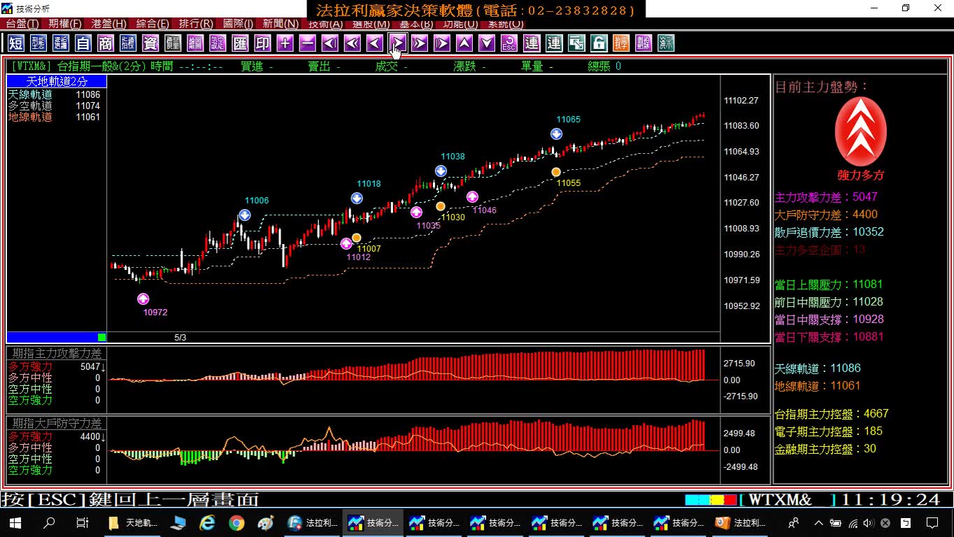Screen dimensions: 954x537
Task: Click the 短 toolbar icon
Action: [16, 43]
